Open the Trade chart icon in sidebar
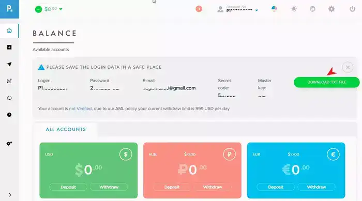 9,81
